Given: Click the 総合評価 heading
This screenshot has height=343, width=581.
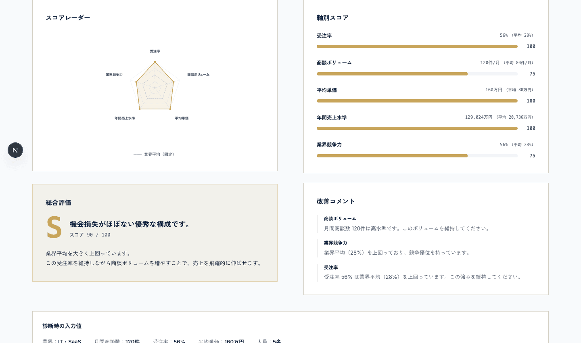Looking at the screenshot, I should click(59, 203).
